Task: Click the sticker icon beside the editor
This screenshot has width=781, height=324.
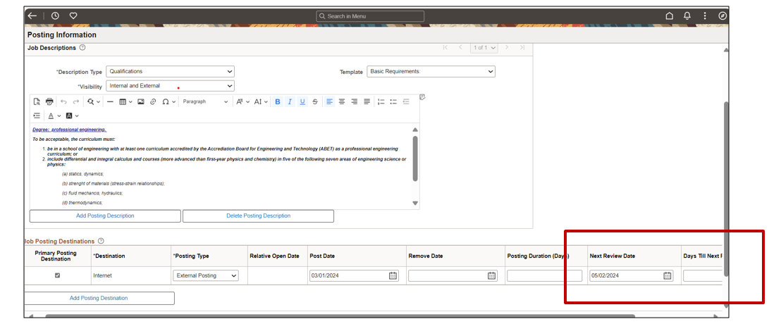Action: click(x=422, y=97)
